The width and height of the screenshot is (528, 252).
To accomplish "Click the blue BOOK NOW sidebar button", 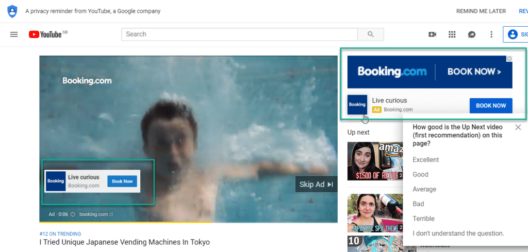I will point(491,105).
